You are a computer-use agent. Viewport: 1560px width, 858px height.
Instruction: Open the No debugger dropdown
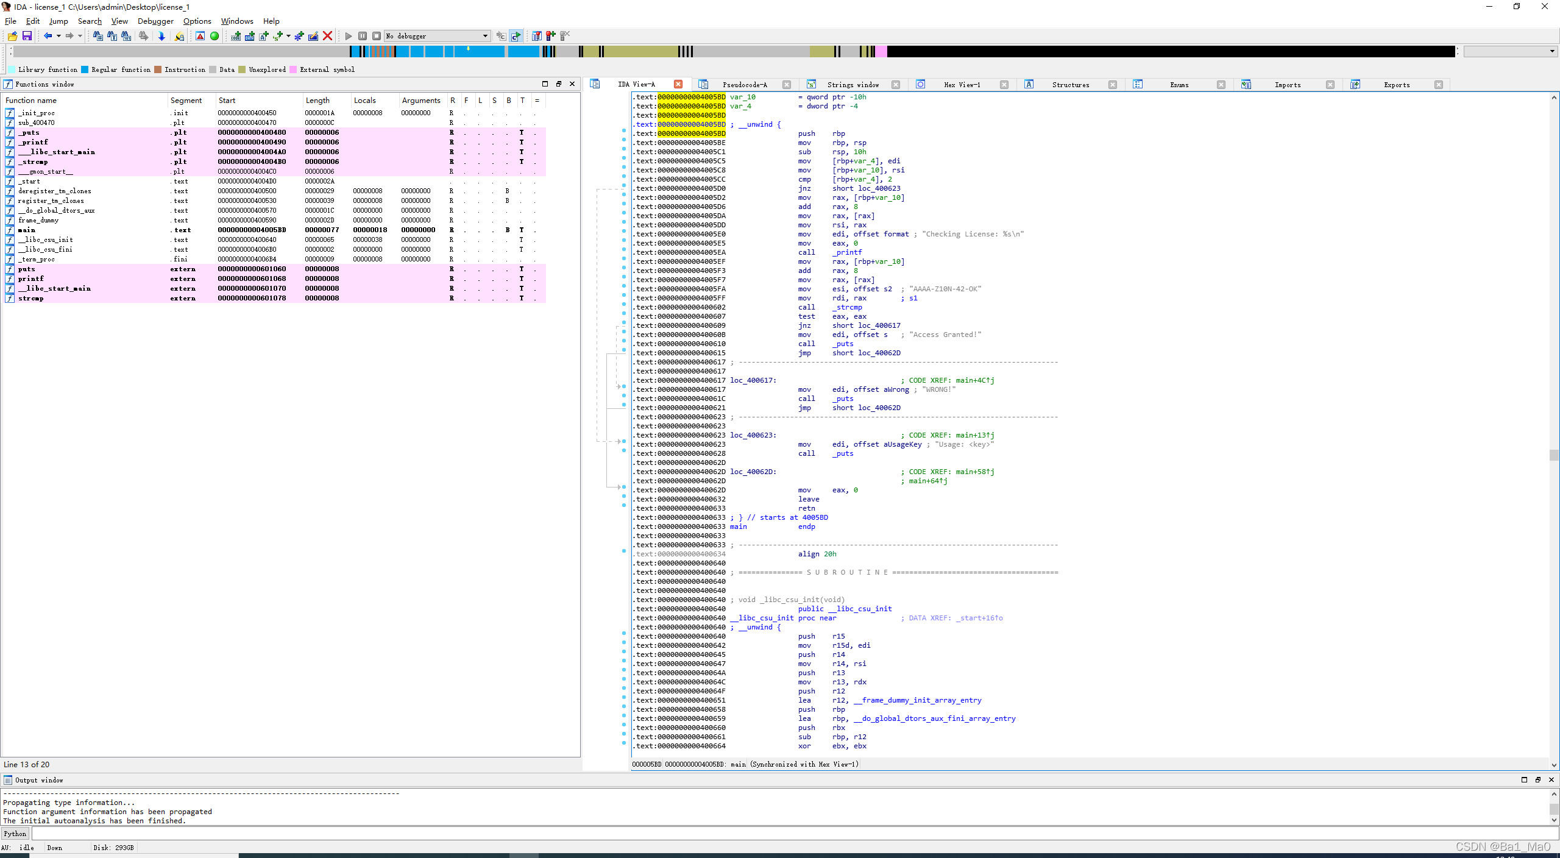(485, 36)
